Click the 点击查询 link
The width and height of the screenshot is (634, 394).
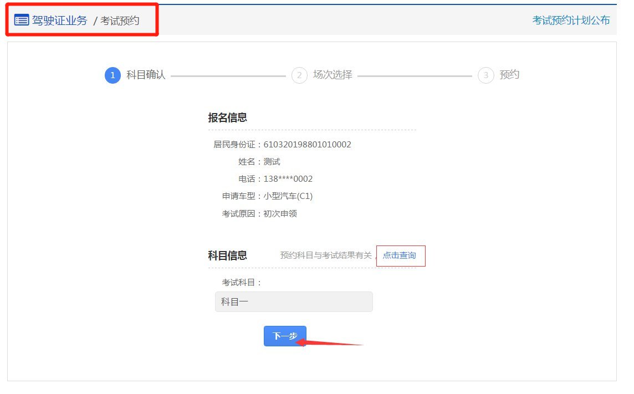tap(400, 255)
